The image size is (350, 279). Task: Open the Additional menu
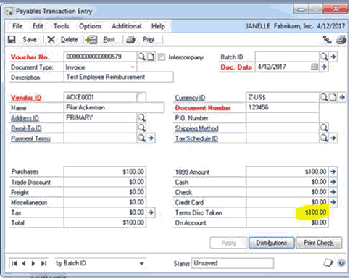(127, 26)
